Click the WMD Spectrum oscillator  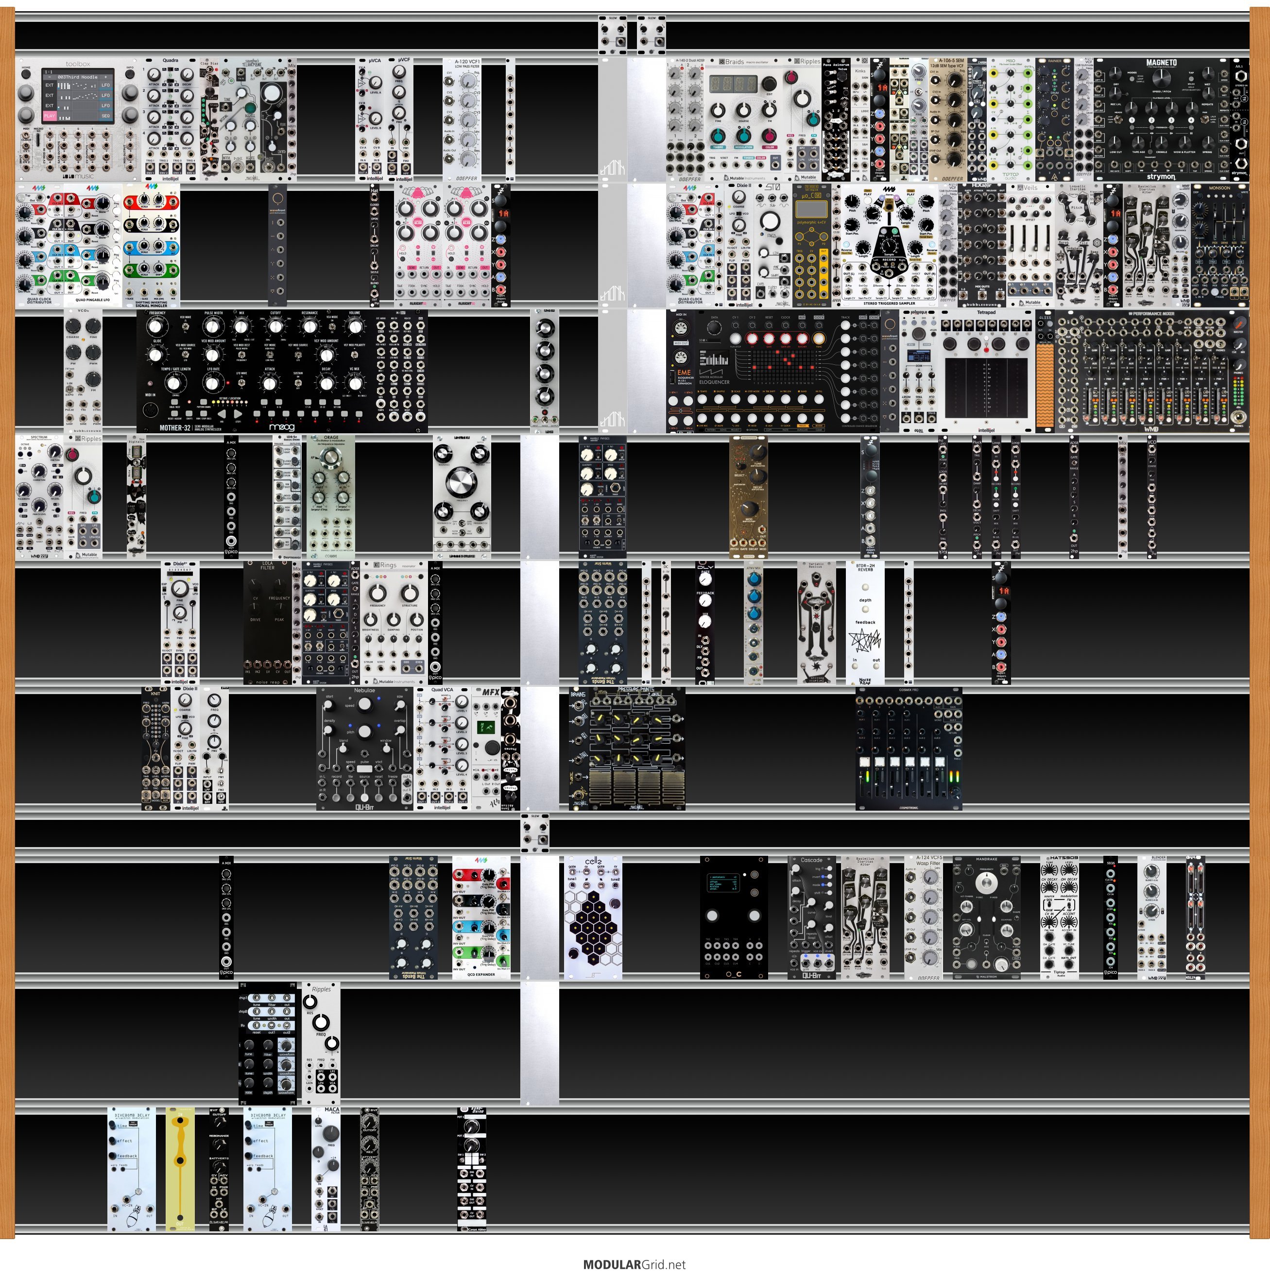tap(39, 497)
